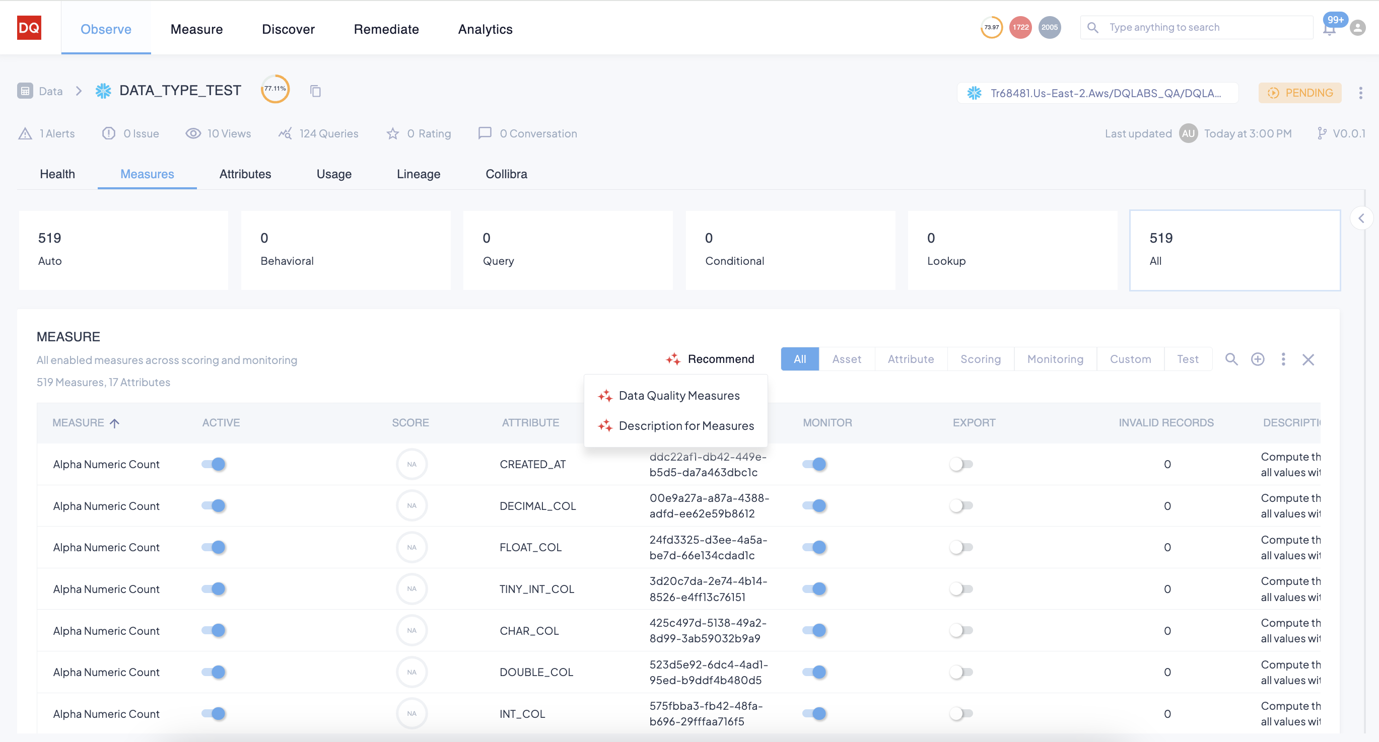The image size is (1379, 742).
Task: Open the three-dot menu beside the plus icon
Action: (1283, 359)
